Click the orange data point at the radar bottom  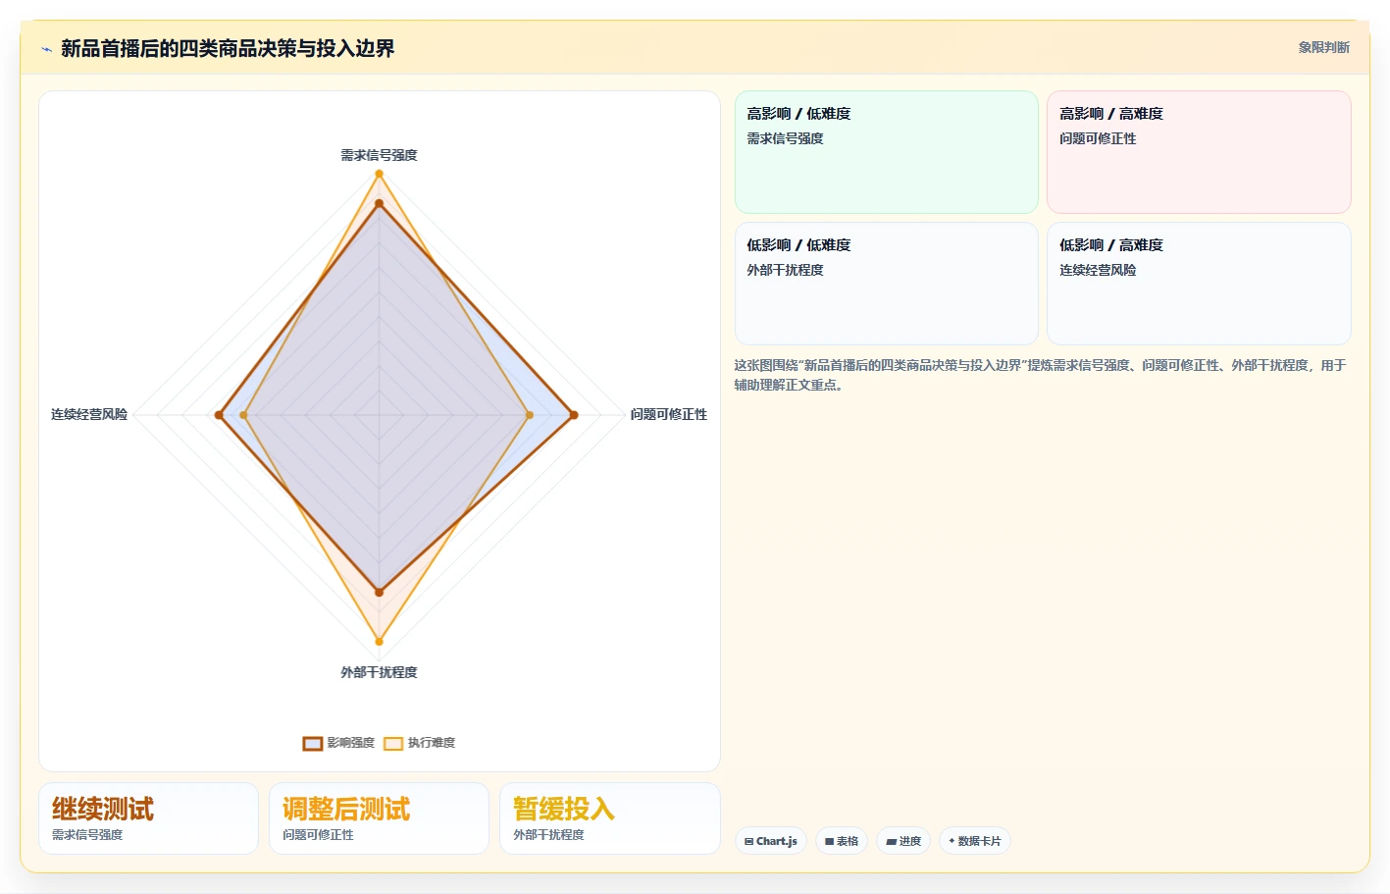pos(379,642)
